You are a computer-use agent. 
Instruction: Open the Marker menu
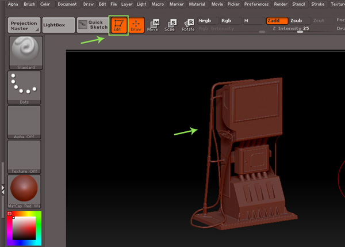point(177,4)
